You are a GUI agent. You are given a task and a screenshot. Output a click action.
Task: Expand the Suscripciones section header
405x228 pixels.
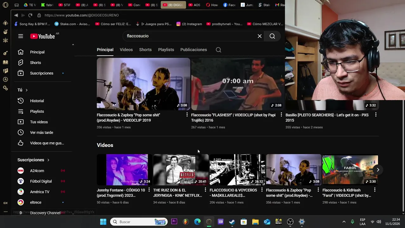click(x=34, y=160)
